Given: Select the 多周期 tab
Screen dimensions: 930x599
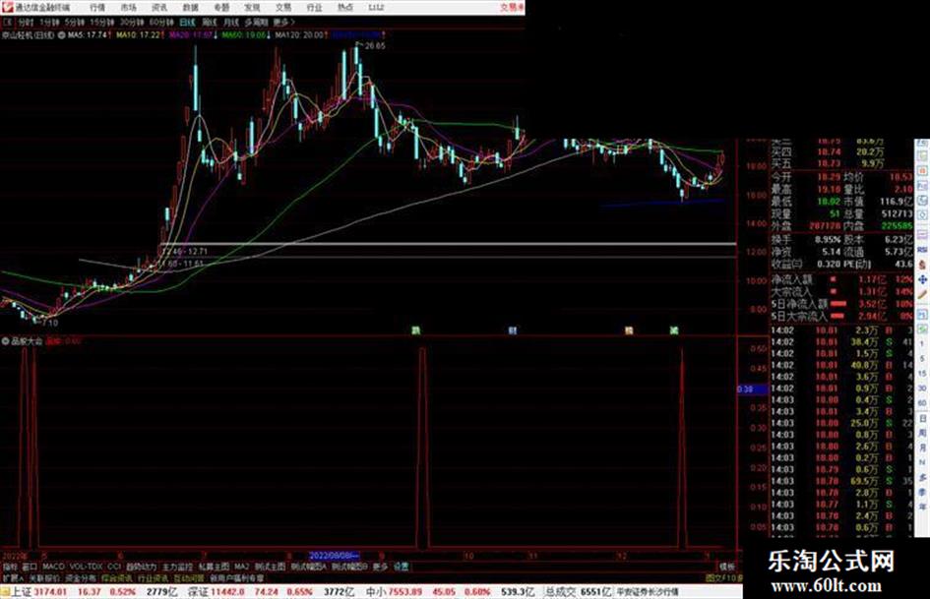Looking at the screenshot, I should [x=256, y=22].
